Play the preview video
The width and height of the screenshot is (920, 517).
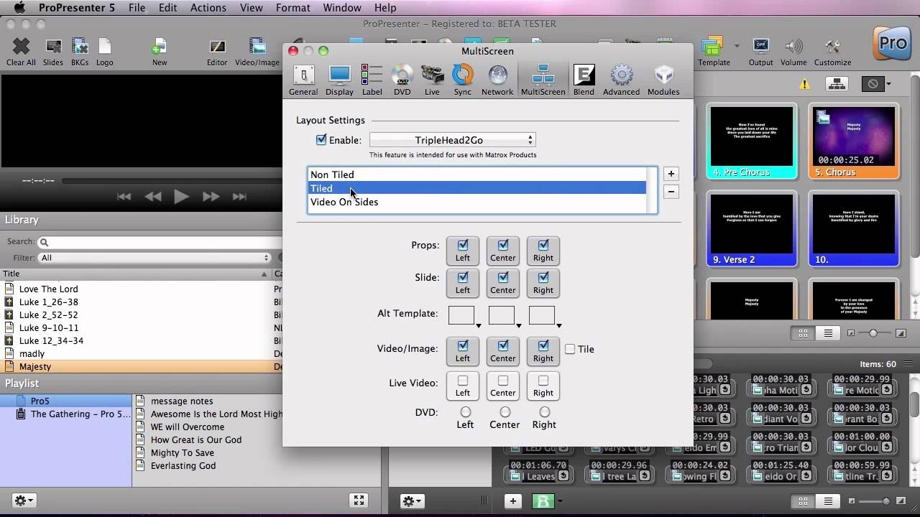coord(181,196)
